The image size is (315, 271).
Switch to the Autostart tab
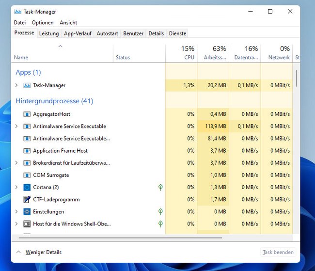[107, 33]
